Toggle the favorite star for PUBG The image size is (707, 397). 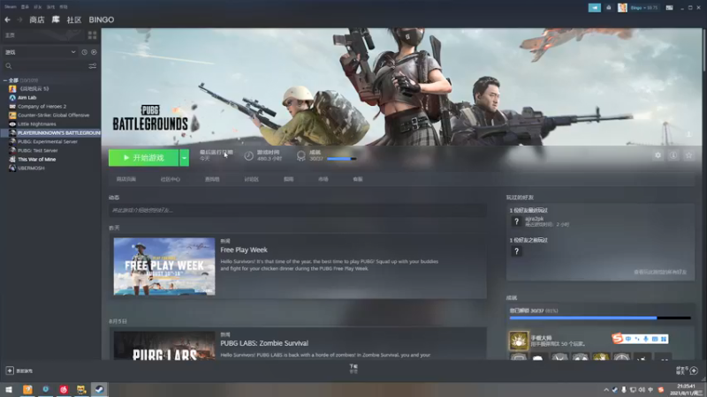[688, 155]
